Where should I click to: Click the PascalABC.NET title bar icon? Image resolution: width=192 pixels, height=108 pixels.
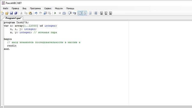tap(3, 3)
